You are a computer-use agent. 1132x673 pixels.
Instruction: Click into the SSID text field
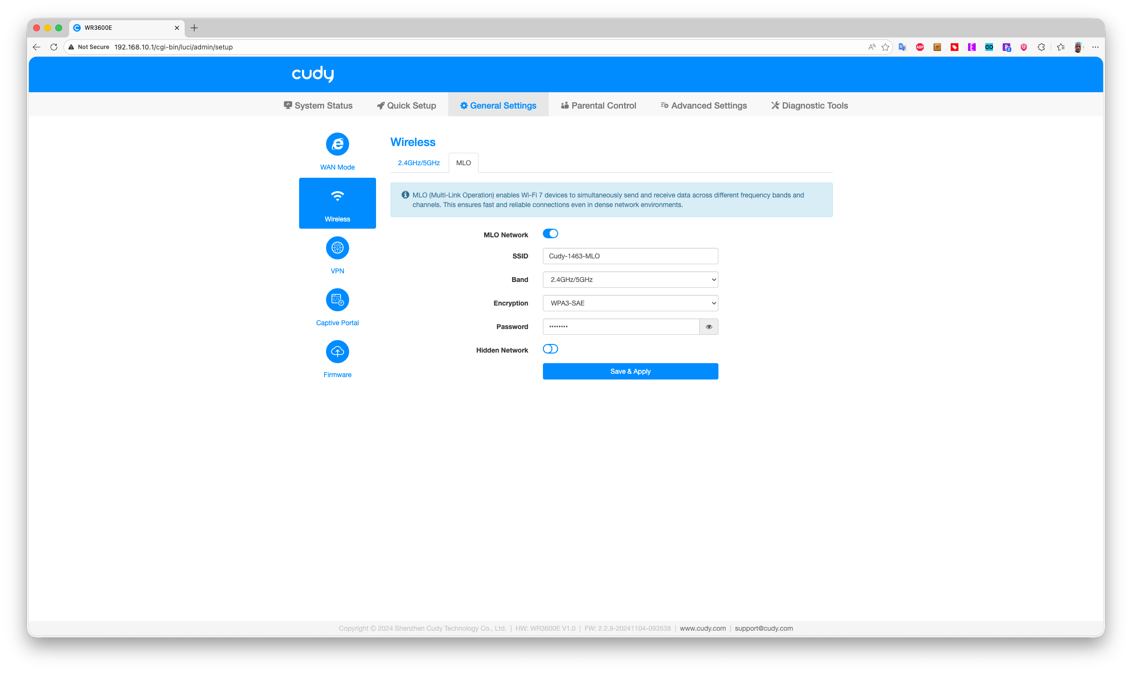tap(630, 256)
